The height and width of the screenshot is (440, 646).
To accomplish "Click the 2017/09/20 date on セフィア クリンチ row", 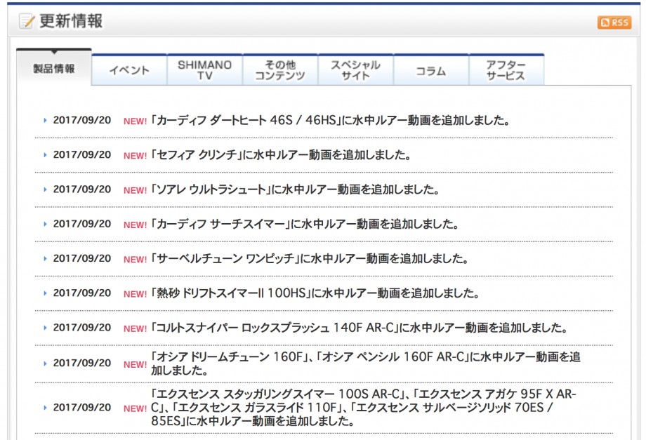I will point(82,155).
